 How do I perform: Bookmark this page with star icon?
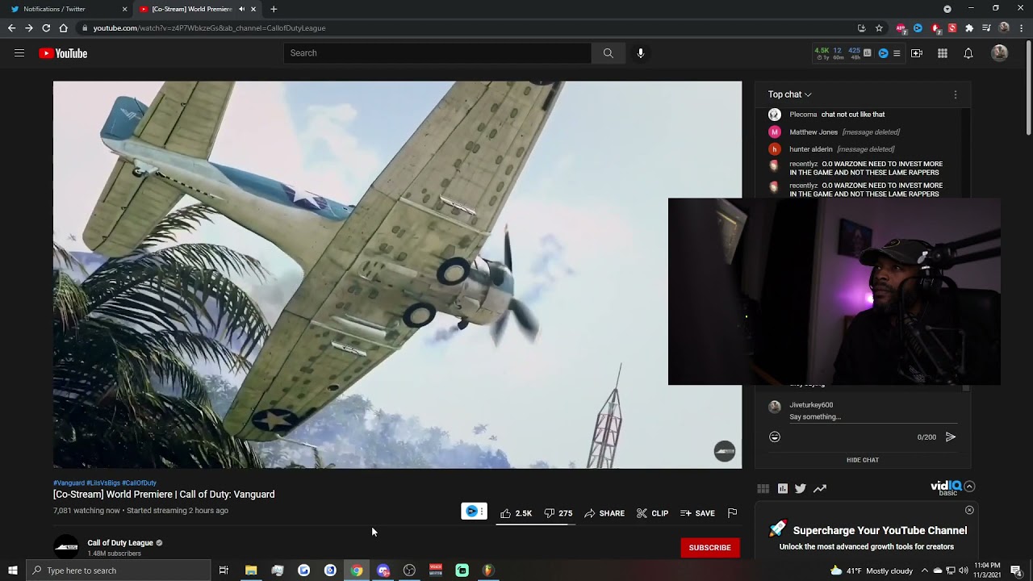click(879, 28)
